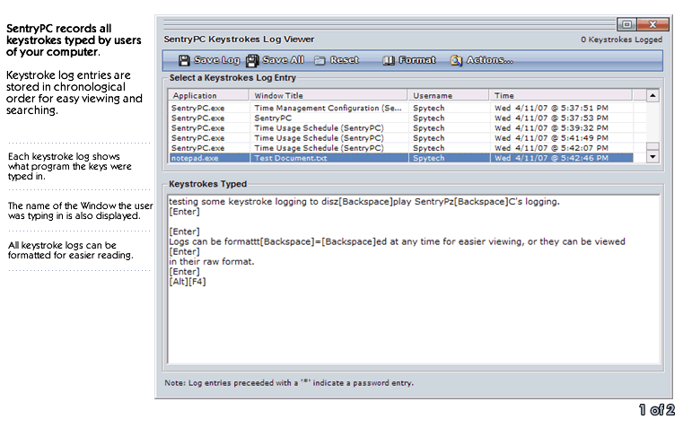The width and height of the screenshot is (683, 428).
Task: Click the '1 of 2' page indicator
Action: pyautogui.click(x=657, y=410)
